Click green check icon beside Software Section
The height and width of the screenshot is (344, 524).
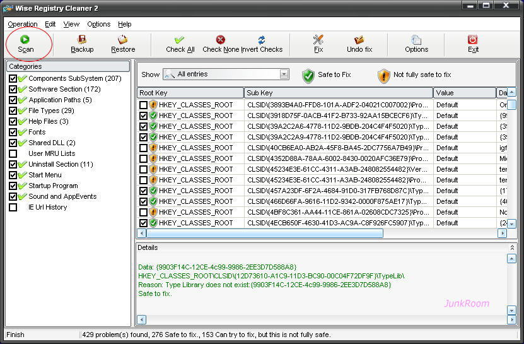tap(23, 90)
